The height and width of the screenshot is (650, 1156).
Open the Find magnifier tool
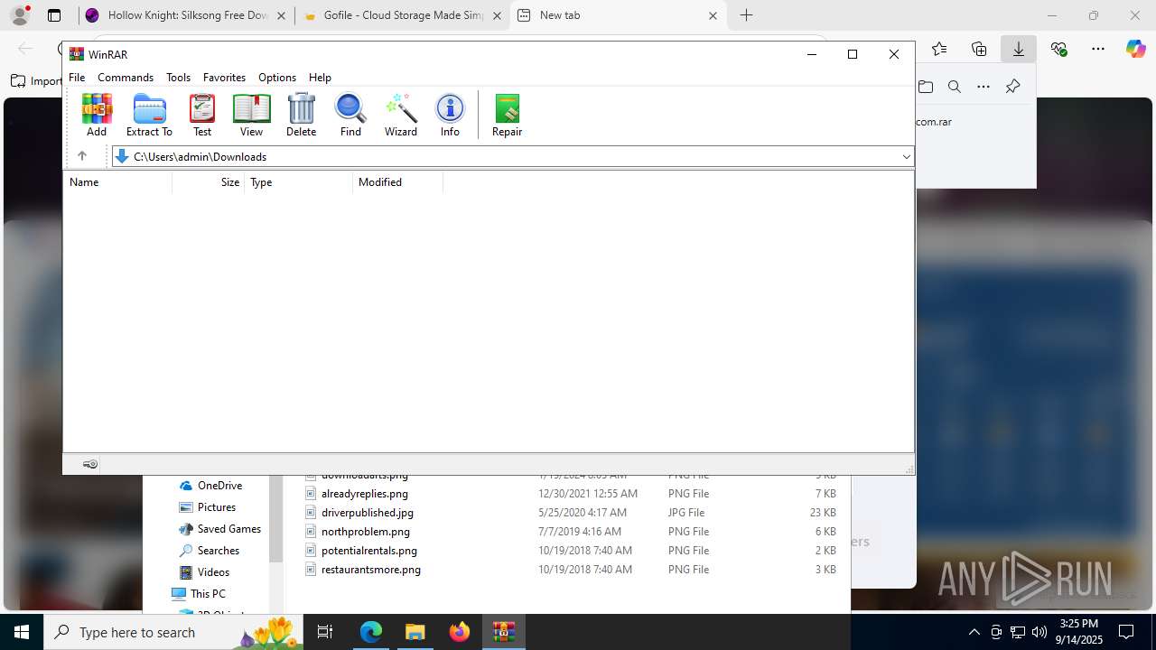(350, 116)
